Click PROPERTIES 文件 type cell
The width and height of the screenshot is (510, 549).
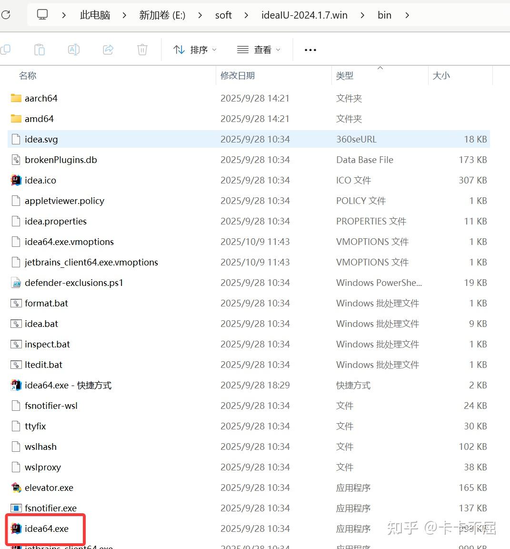coord(371,221)
